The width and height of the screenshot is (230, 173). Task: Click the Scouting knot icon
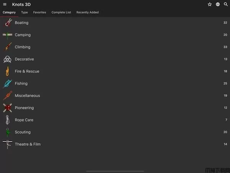tap(8, 132)
